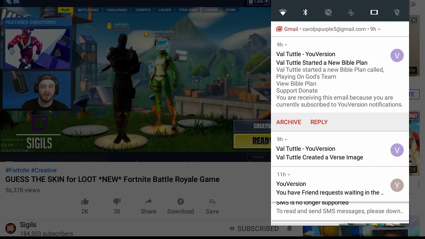Archive the Bible Plan email
The image size is (425, 239).
point(289,122)
